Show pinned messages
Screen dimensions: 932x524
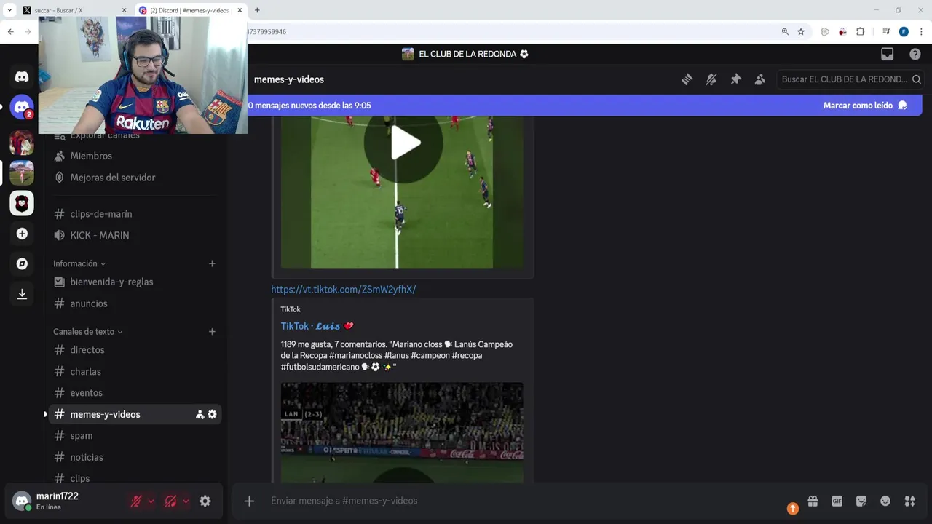735,79
